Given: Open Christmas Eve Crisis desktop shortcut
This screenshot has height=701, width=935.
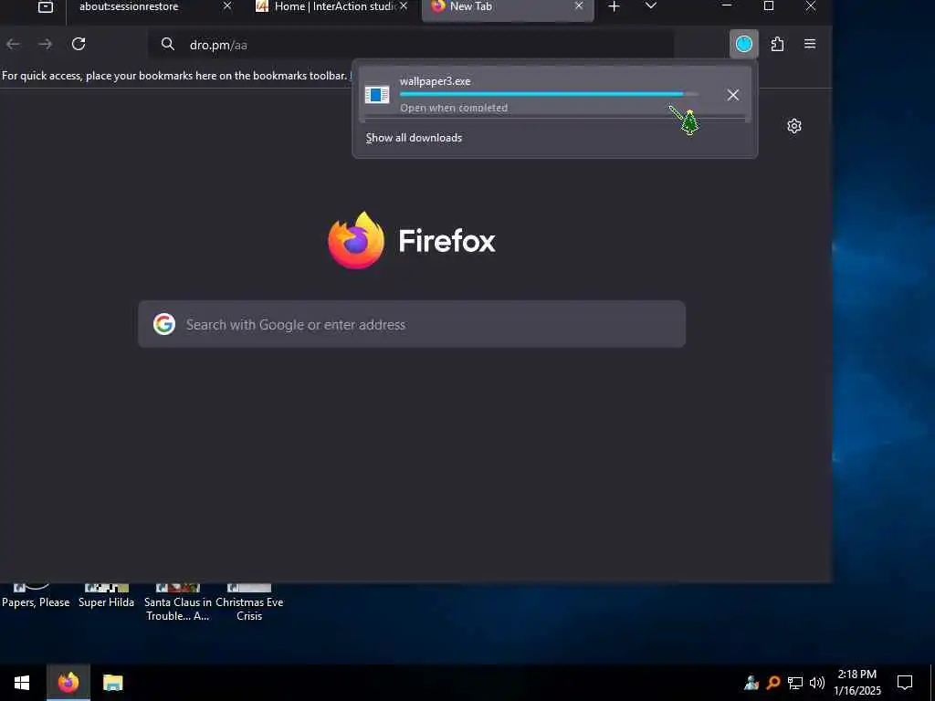Looking at the screenshot, I should pos(249,602).
